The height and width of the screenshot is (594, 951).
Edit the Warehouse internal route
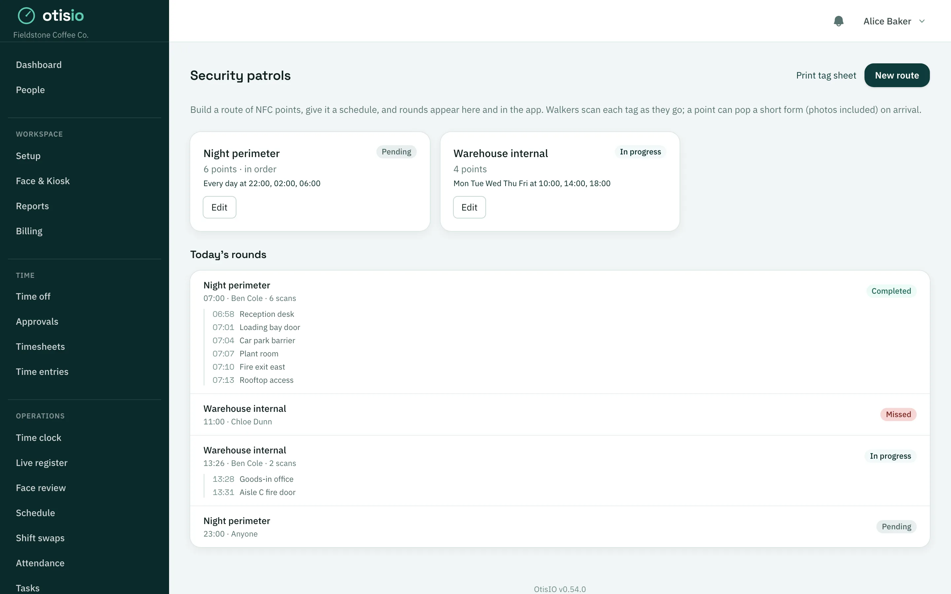[x=469, y=208]
